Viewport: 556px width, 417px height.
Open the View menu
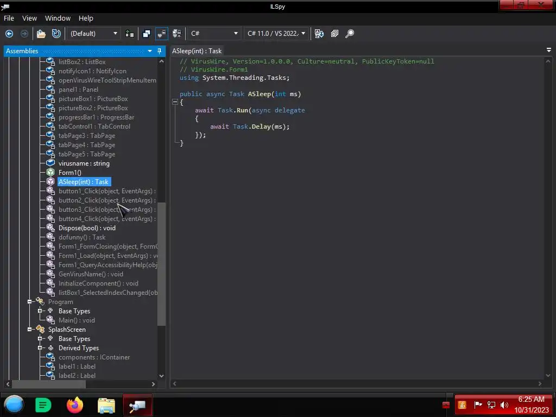pos(29,18)
